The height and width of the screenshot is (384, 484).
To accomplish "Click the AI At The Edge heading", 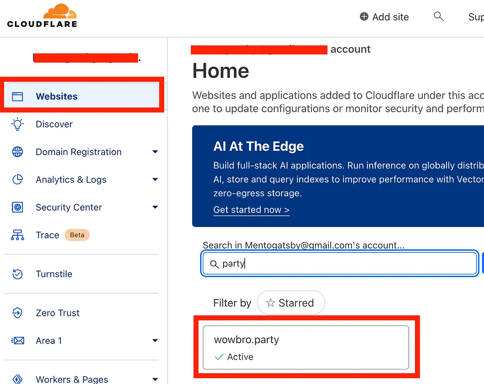I will tap(258, 146).
